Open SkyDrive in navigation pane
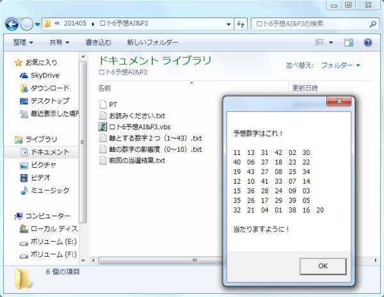Image resolution: width=384 pixels, height=297 pixels. pos(40,76)
